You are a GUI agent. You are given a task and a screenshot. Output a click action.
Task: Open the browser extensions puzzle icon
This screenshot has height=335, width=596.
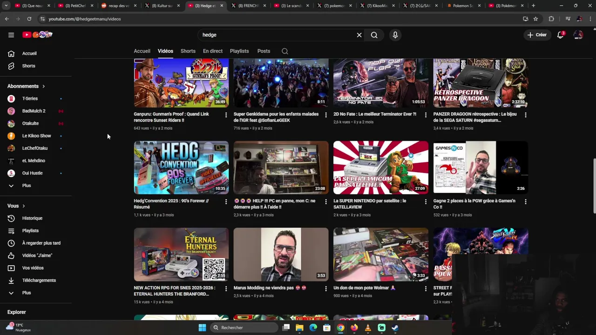tap(551, 19)
